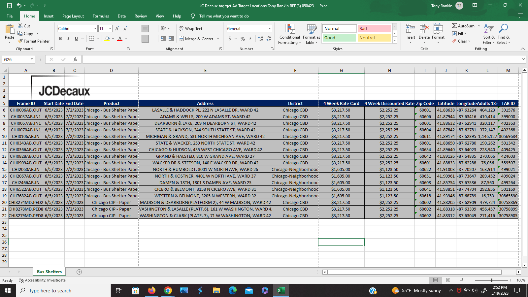This screenshot has width=528, height=297.
Task: Click Insert cells icon
Action: [x=410, y=29]
